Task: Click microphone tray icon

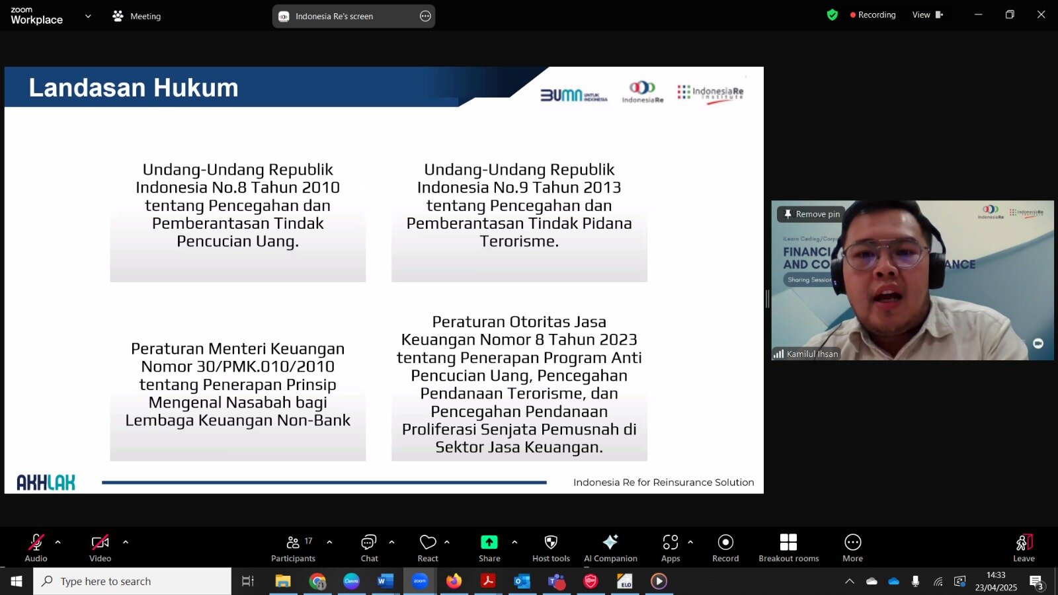Action: coord(915,581)
